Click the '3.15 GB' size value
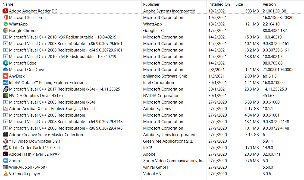Viewport: 304px width, 180px height. 252,134
